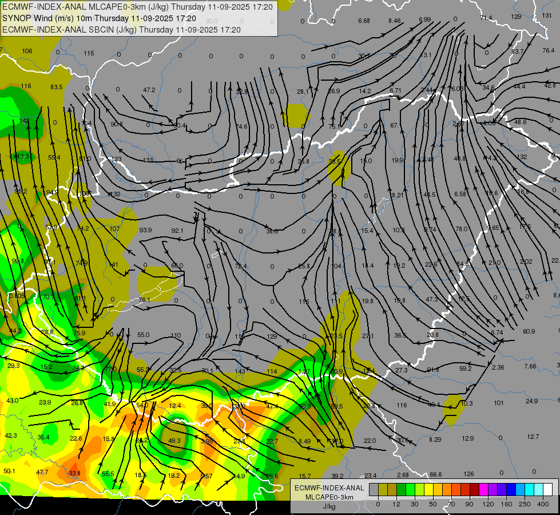Viewport: 560px width, 515px height.
Task: Click the map value '110'
Action: [x=176, y=335]
